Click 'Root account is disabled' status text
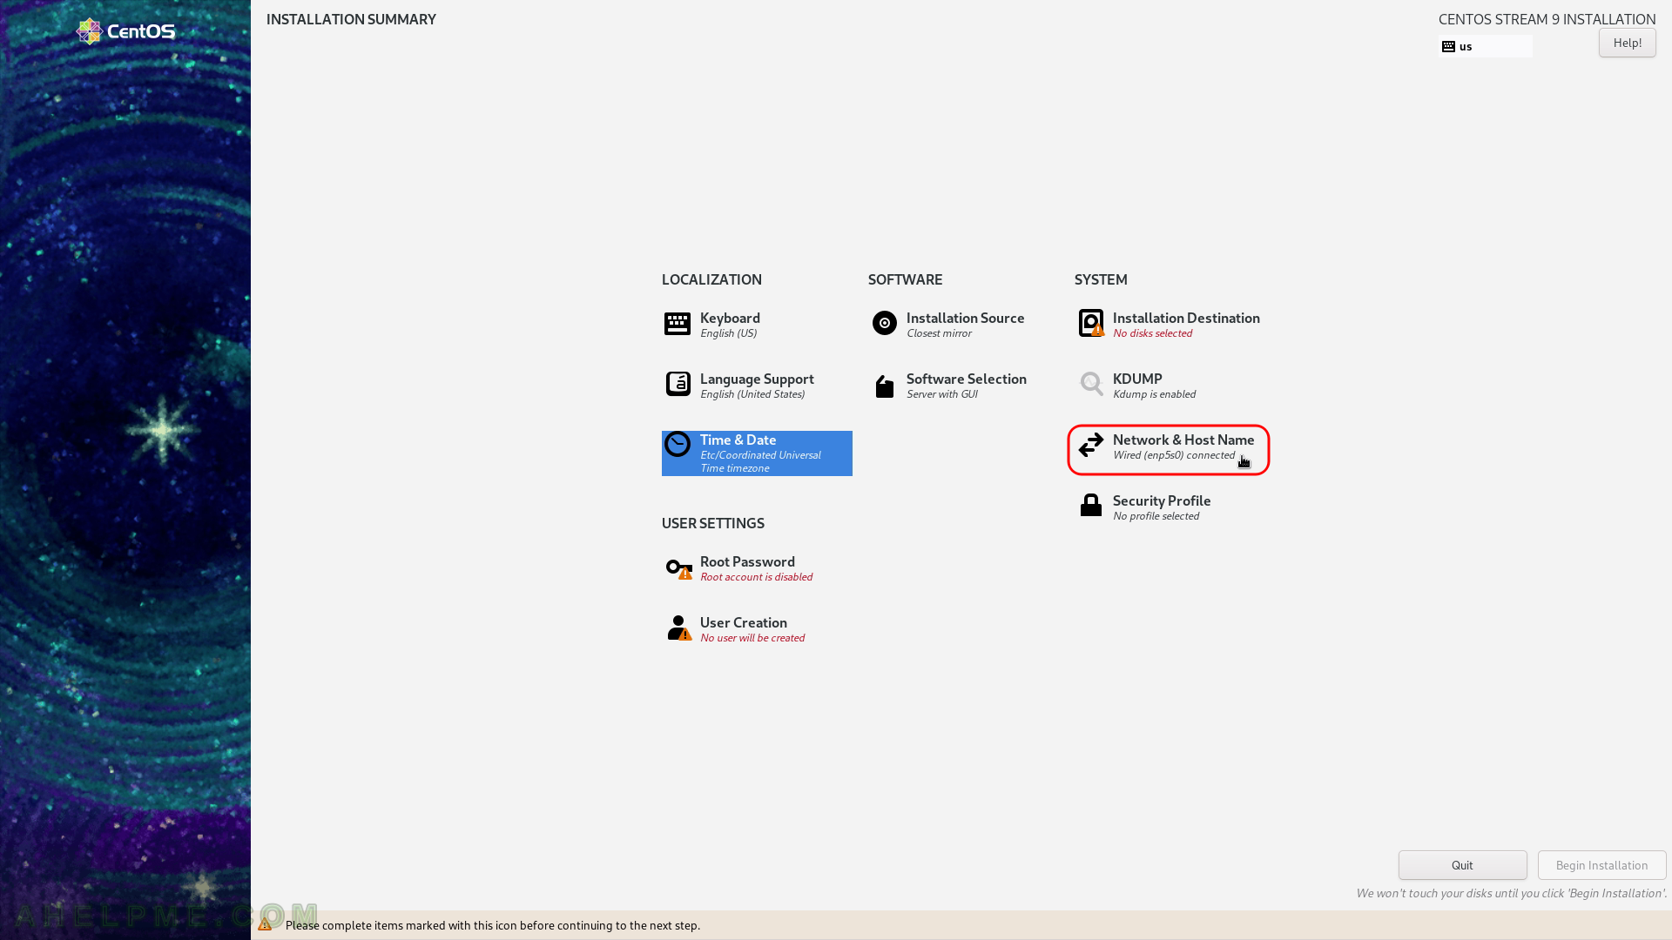This screenshot has width=1672, height=940. [x=756, y=577]
